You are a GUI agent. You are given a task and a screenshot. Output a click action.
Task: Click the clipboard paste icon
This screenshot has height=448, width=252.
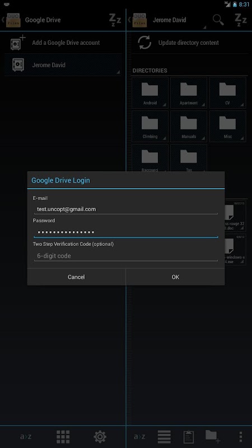(189, 437)
